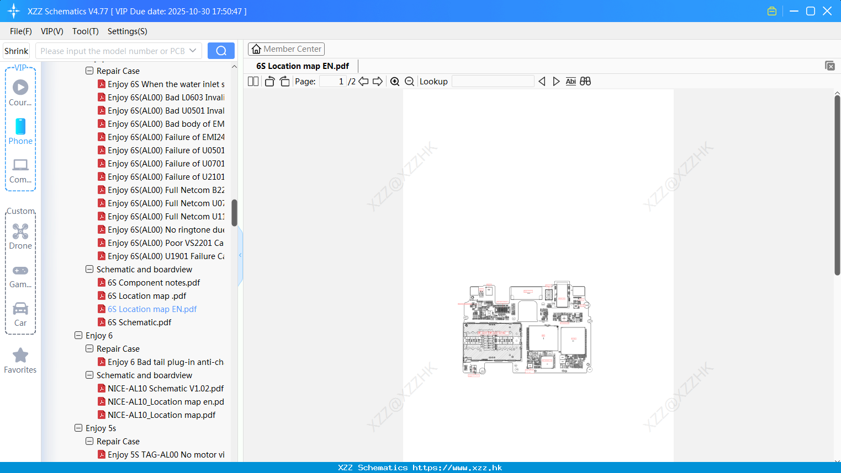The width and height of the screenshot is (841, 473).
Task: Zoom in on the PDF
Action: click(395, 81)
